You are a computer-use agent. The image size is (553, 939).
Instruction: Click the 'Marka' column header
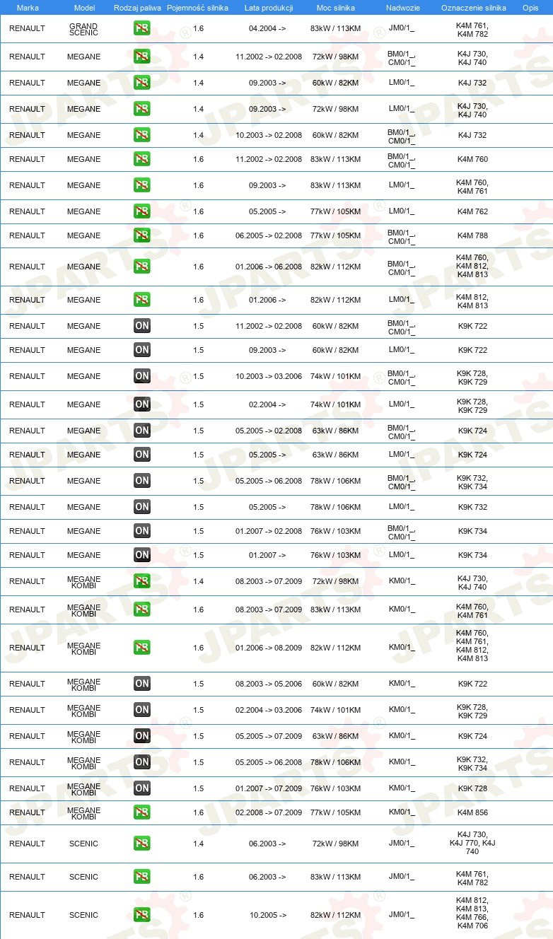tap(28, 8)
